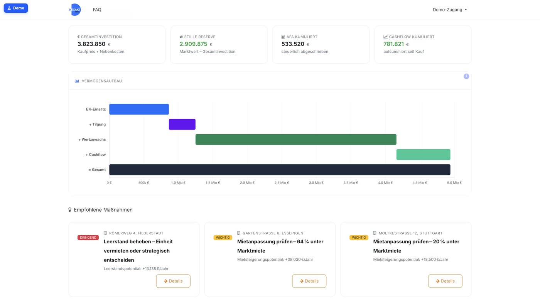Click the blue Demo button
This screenshot has width=540, height=300.
click(x=16, y=8)
